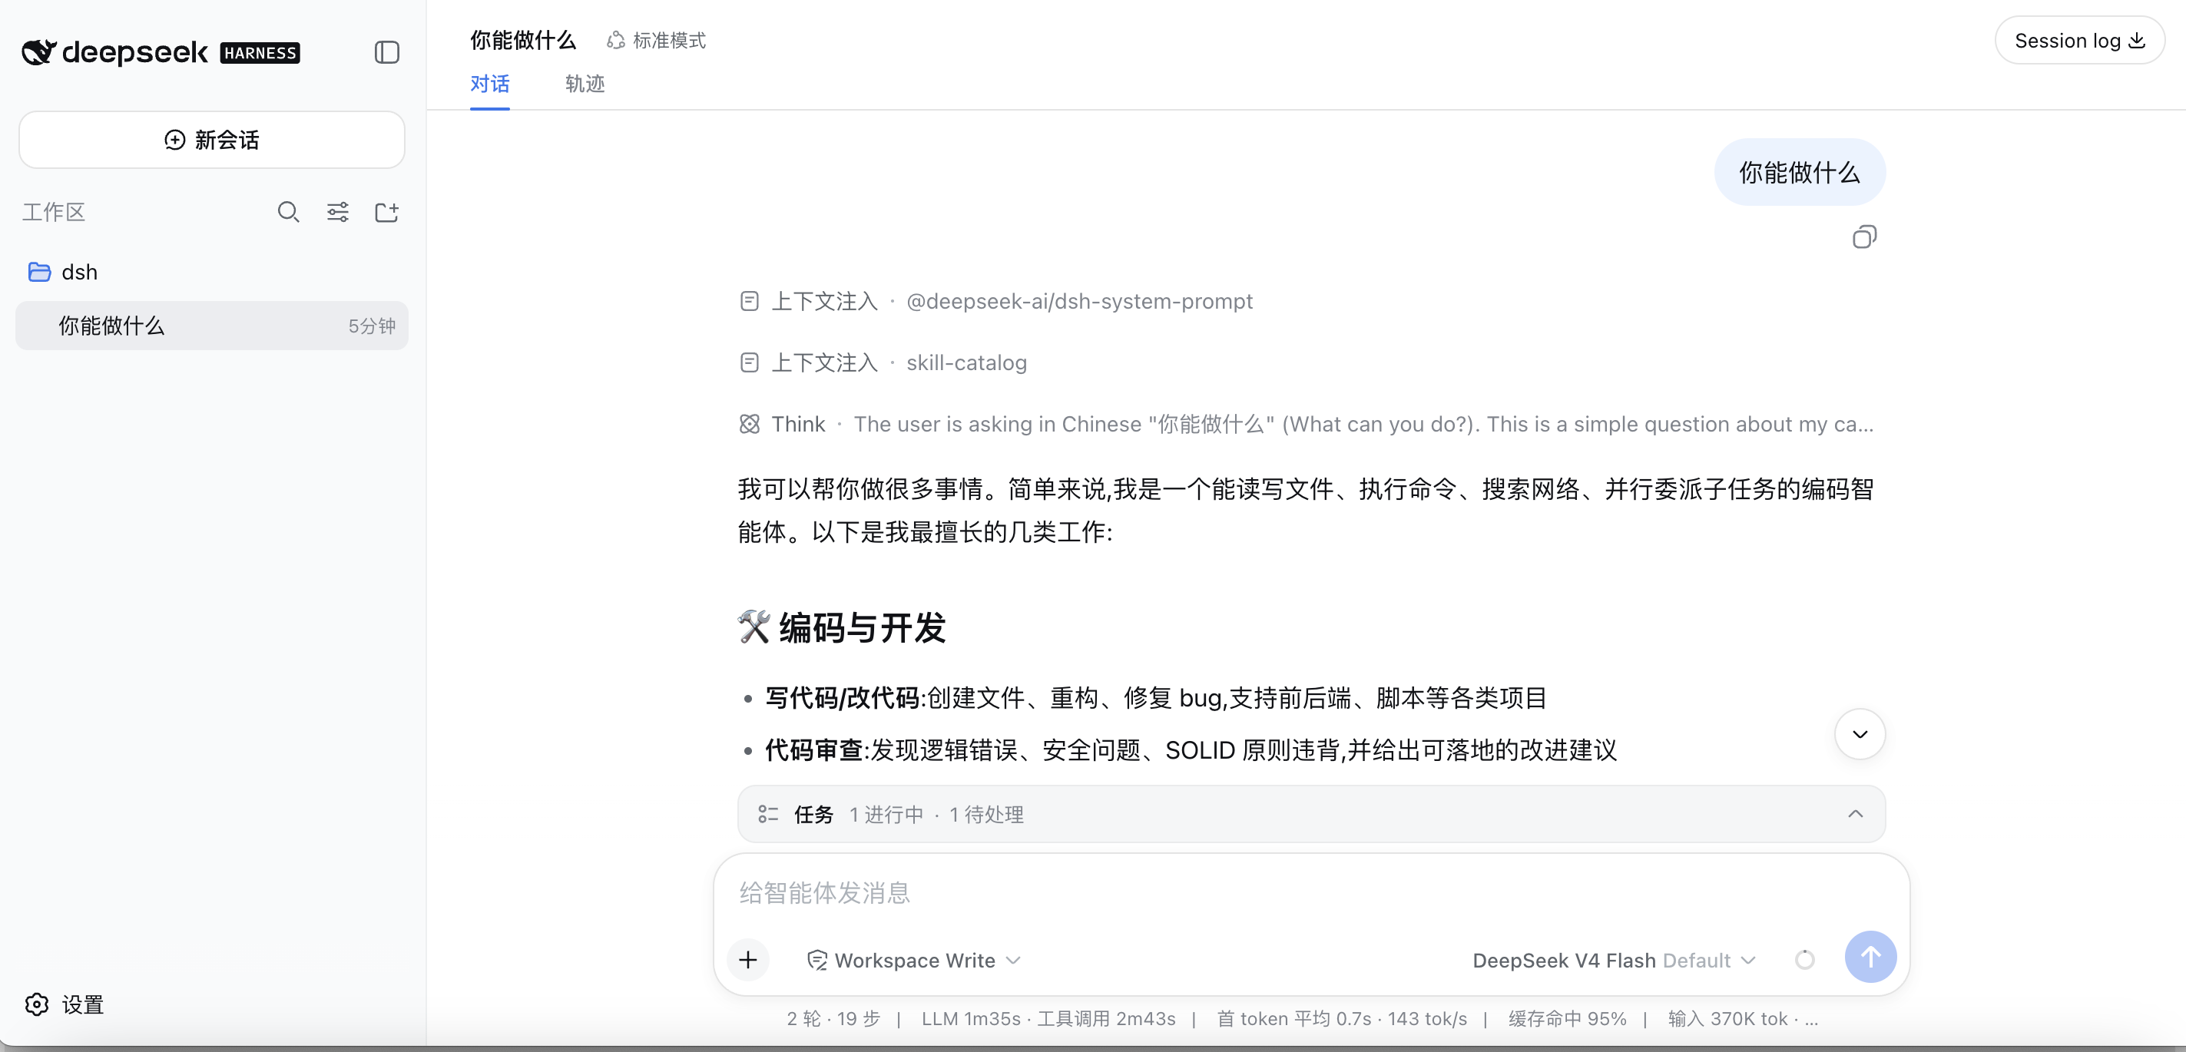Open context injection dsh-system-prompt entry

click(x=995, y=301)
